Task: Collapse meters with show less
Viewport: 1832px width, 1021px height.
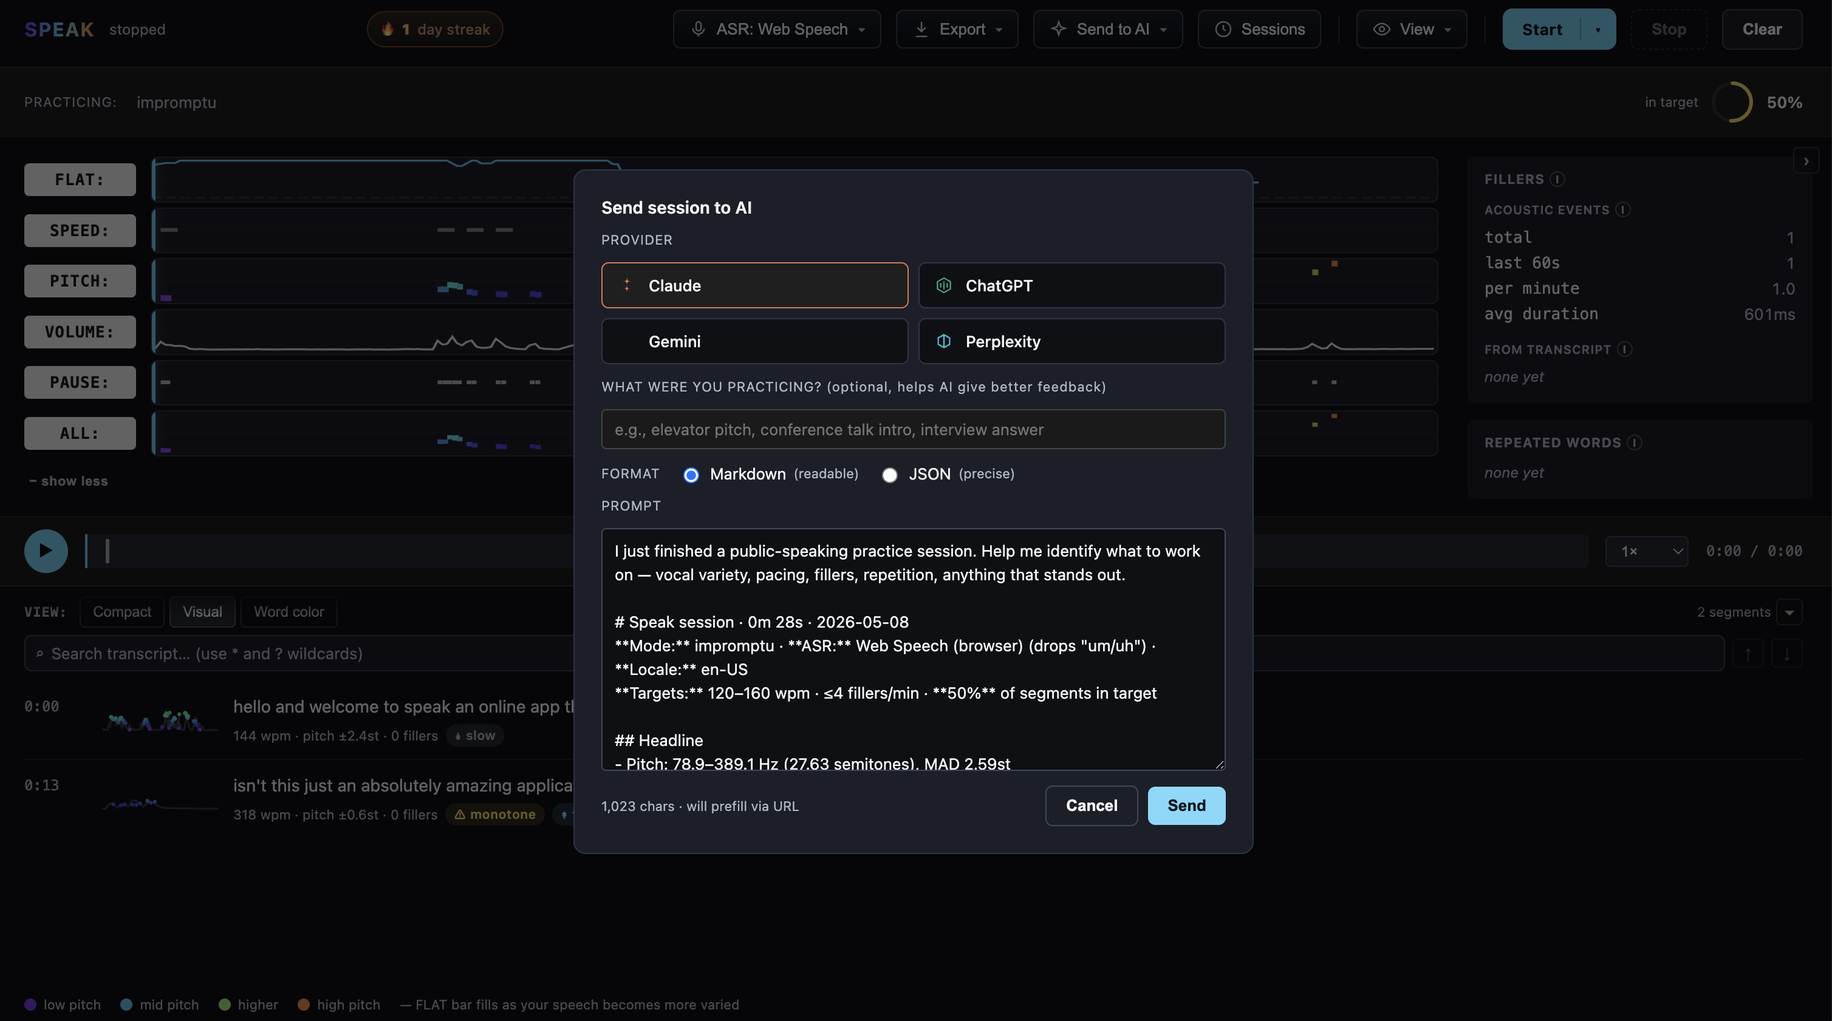Action: (68, 481)
